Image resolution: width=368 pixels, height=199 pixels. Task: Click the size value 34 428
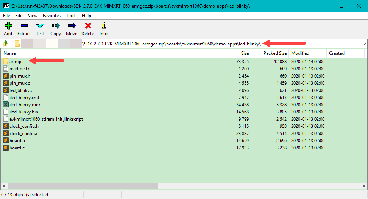(x=242, y=105)
